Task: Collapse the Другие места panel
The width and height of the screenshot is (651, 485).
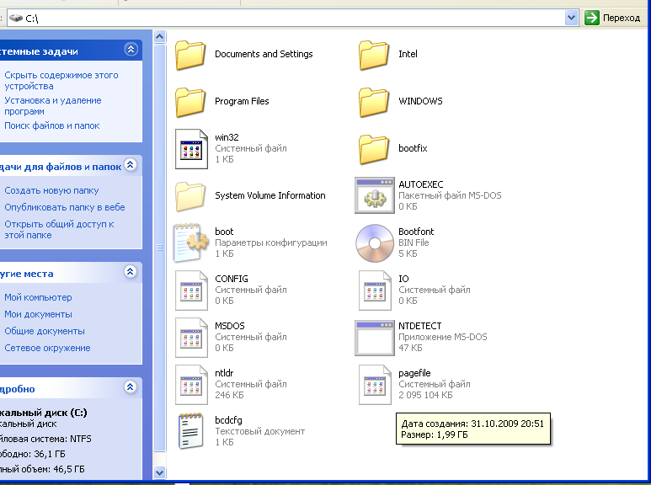Action: [130, 272]
